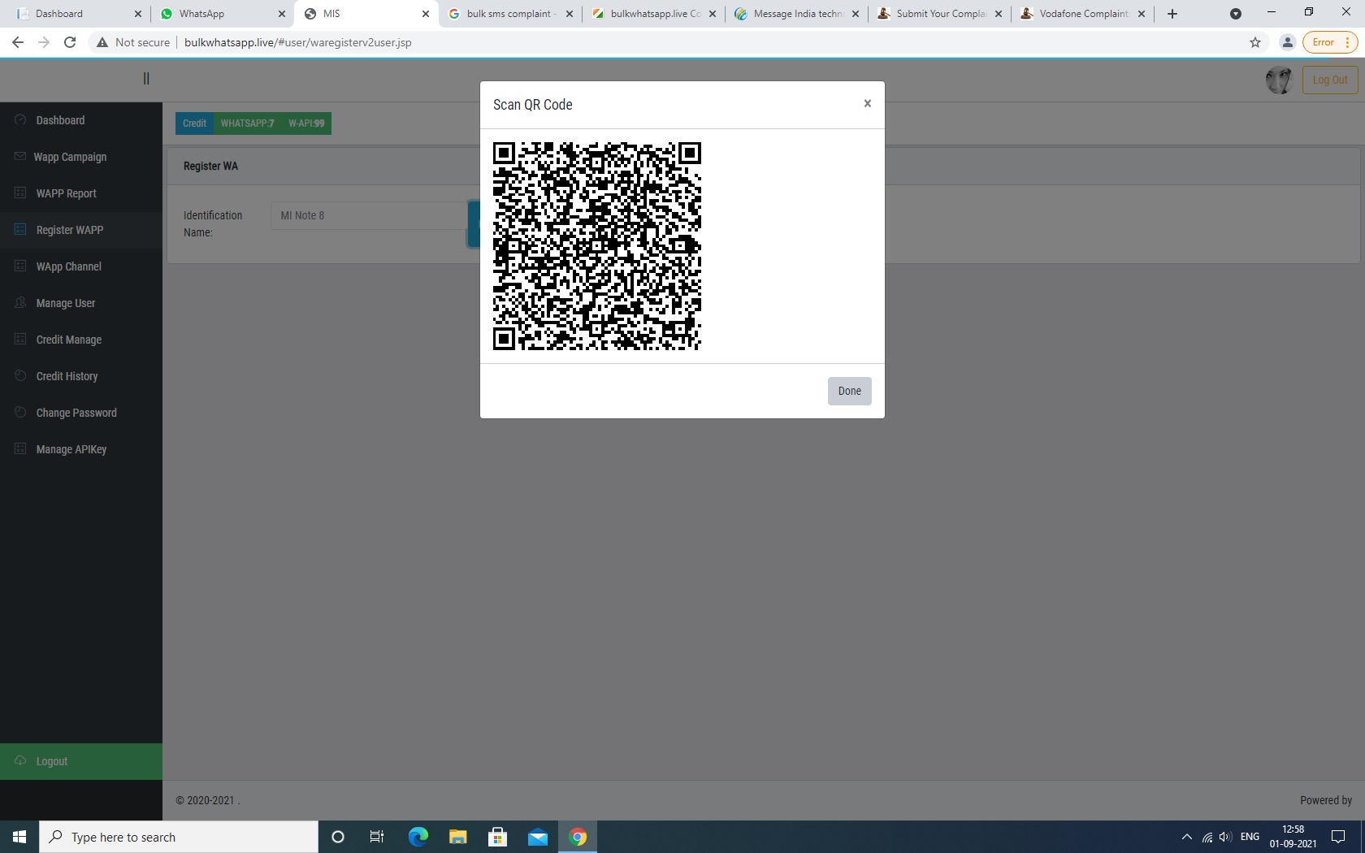Click the Manage APIKey icon
The image size is (1365, 853).
(20, 449)
